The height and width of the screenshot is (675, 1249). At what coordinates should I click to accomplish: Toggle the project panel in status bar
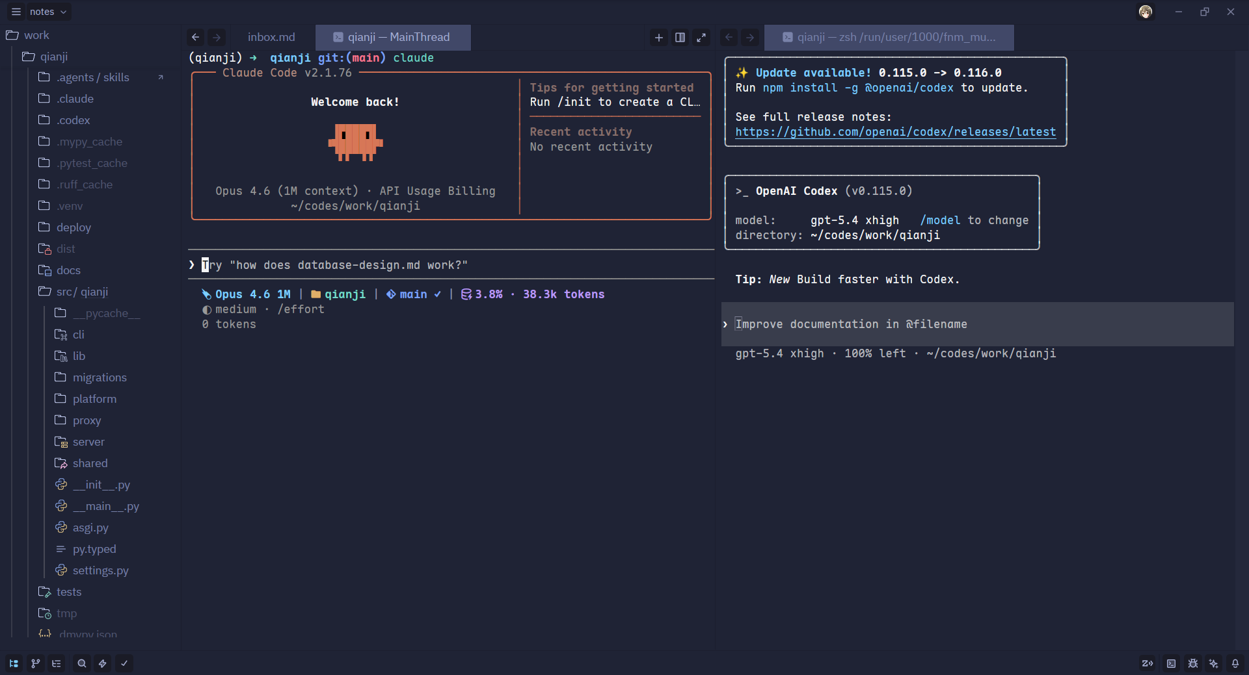pyautogui.click(x=14, y=663)
